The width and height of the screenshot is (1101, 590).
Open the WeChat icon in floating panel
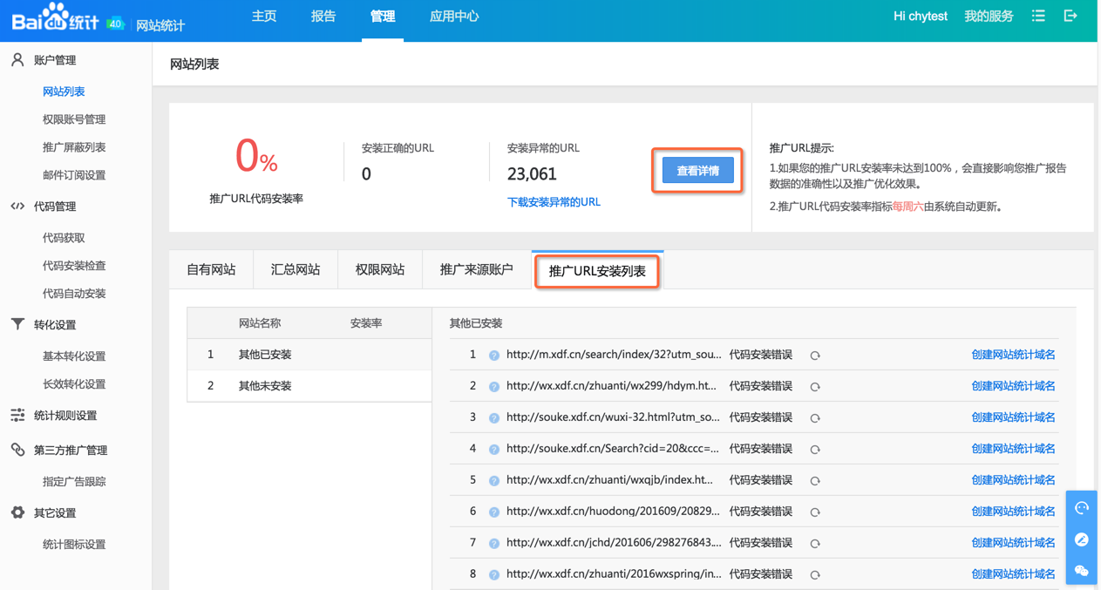1082,571
